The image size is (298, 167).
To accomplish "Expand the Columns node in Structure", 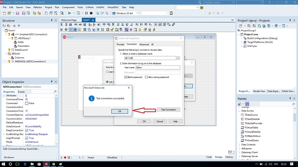I will [9, 58].
